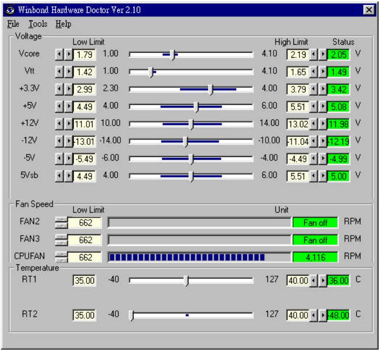Increase Vcore high limit with right arrow

click(323, 54)
